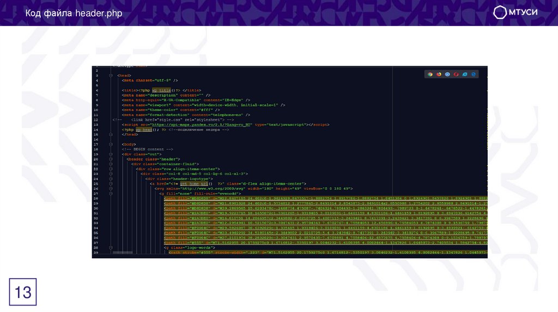The width and height of the screenshot is (558, 312).
Task: Fold the g fill="none" element block
Action: 111,194
